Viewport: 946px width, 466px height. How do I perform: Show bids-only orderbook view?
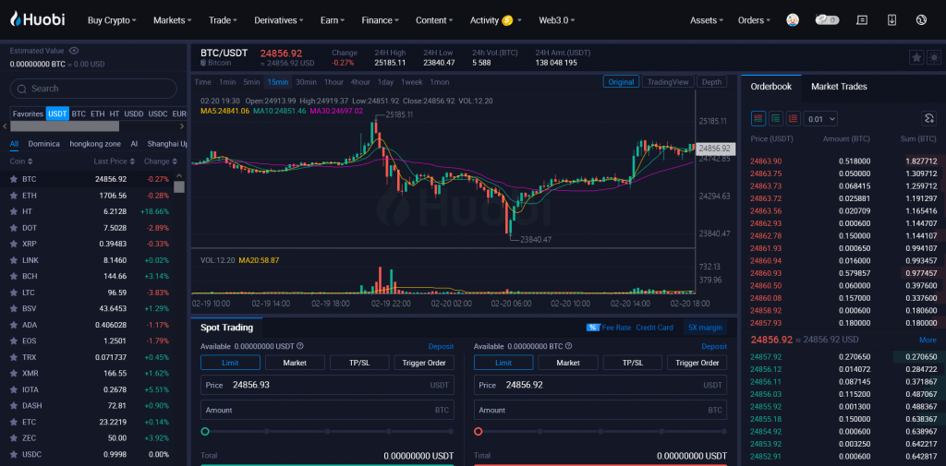776,119
